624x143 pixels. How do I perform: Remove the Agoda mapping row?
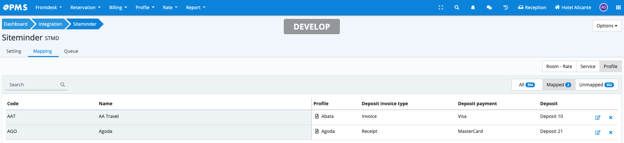pos(611,133)
